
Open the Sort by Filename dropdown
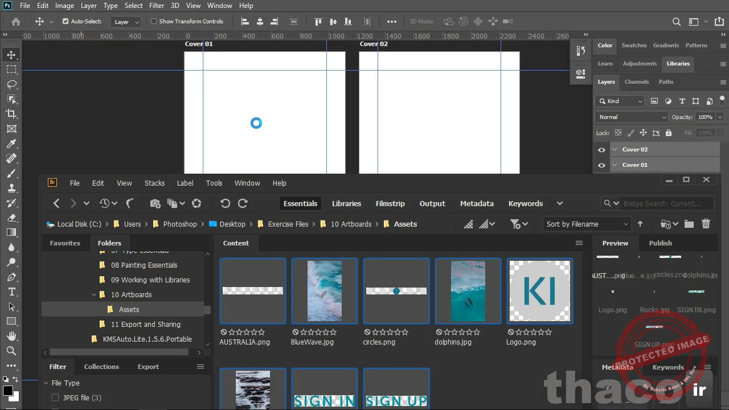[x=585, y=224]
